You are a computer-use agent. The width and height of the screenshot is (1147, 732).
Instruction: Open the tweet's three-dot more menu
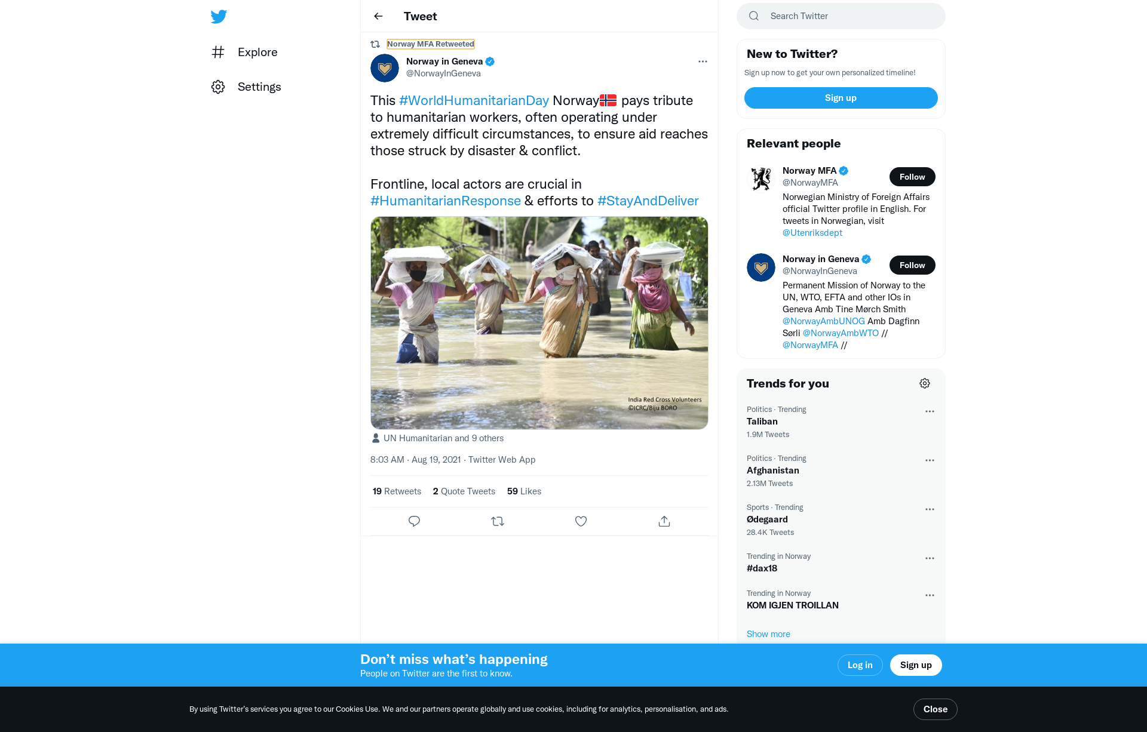point(703,61)
